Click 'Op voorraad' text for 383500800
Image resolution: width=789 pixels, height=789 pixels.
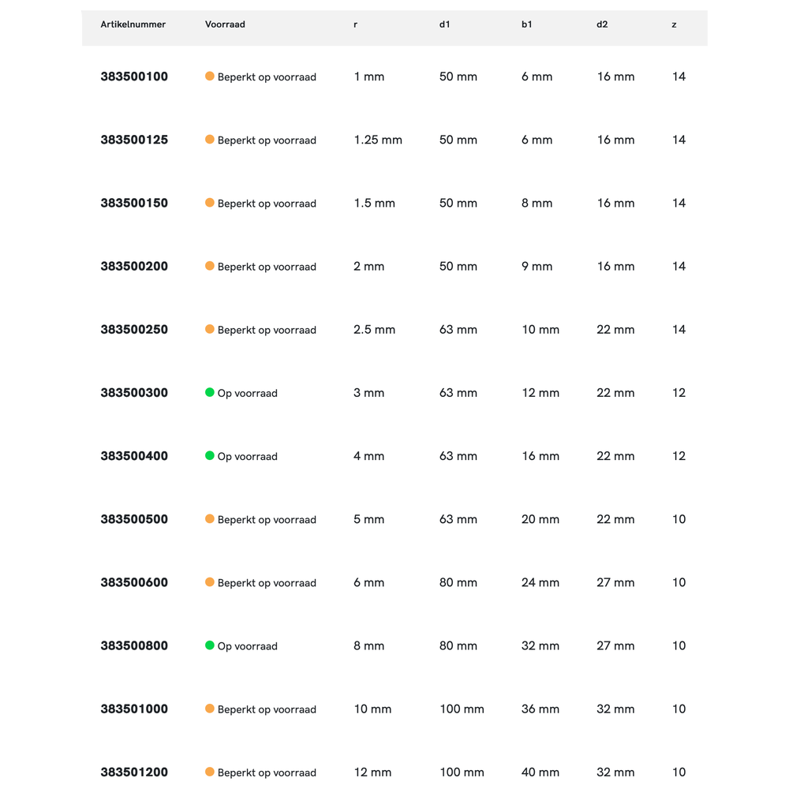pos(247,646)
